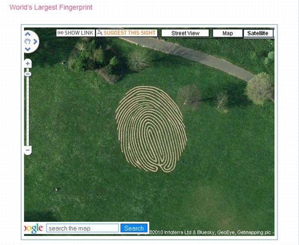Click the chain icon beside Show Link
The height and width of the screenshot is (245, 299).
tap(60, 33)
